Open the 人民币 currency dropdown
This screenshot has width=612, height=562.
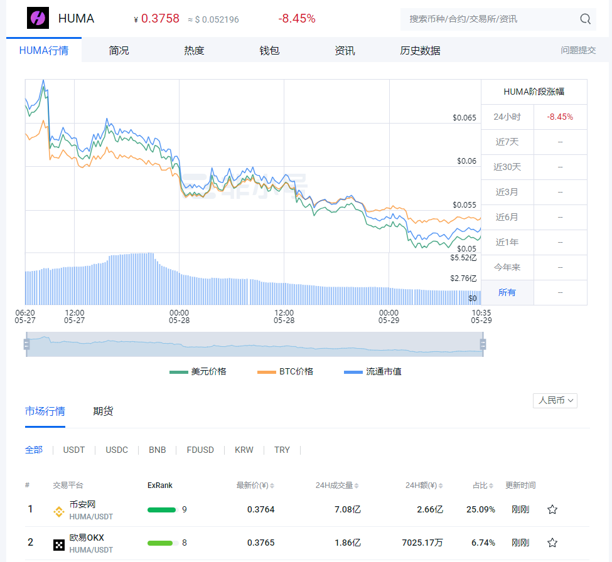pos(555,401)
